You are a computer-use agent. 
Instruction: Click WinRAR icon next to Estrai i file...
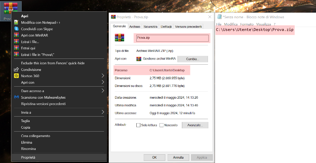coord(16,42)
